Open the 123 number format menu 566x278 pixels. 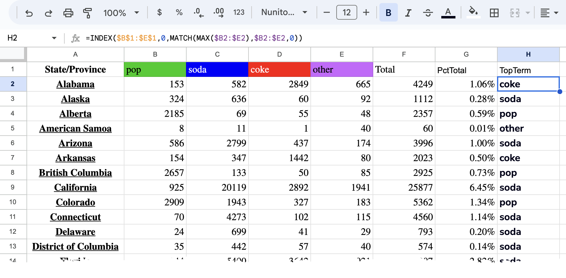point(239,13)
